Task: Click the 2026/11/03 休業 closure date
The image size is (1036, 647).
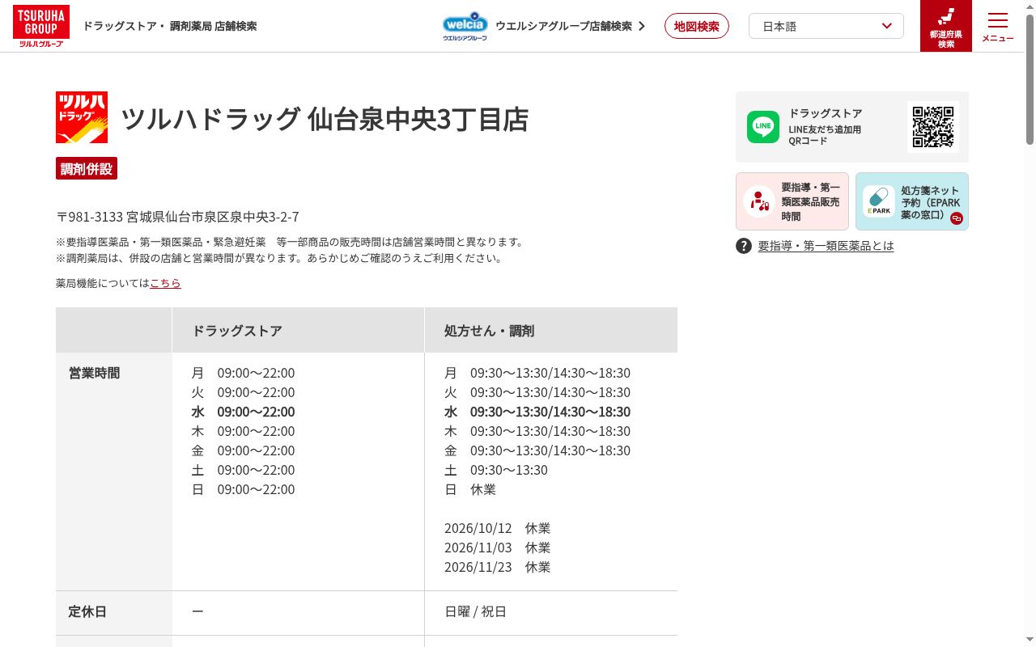Action: 498,548
